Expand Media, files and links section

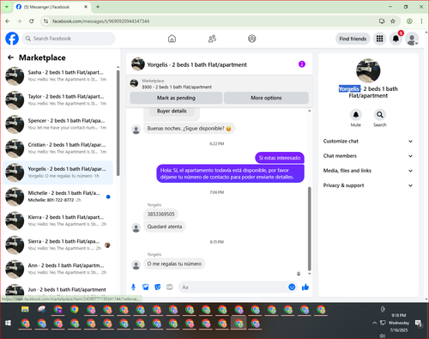(368, 171)
